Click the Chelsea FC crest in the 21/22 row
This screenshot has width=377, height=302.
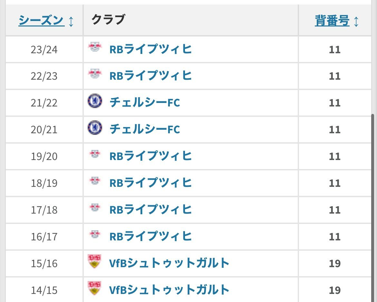pyautogui.click(x=95, y=101)
